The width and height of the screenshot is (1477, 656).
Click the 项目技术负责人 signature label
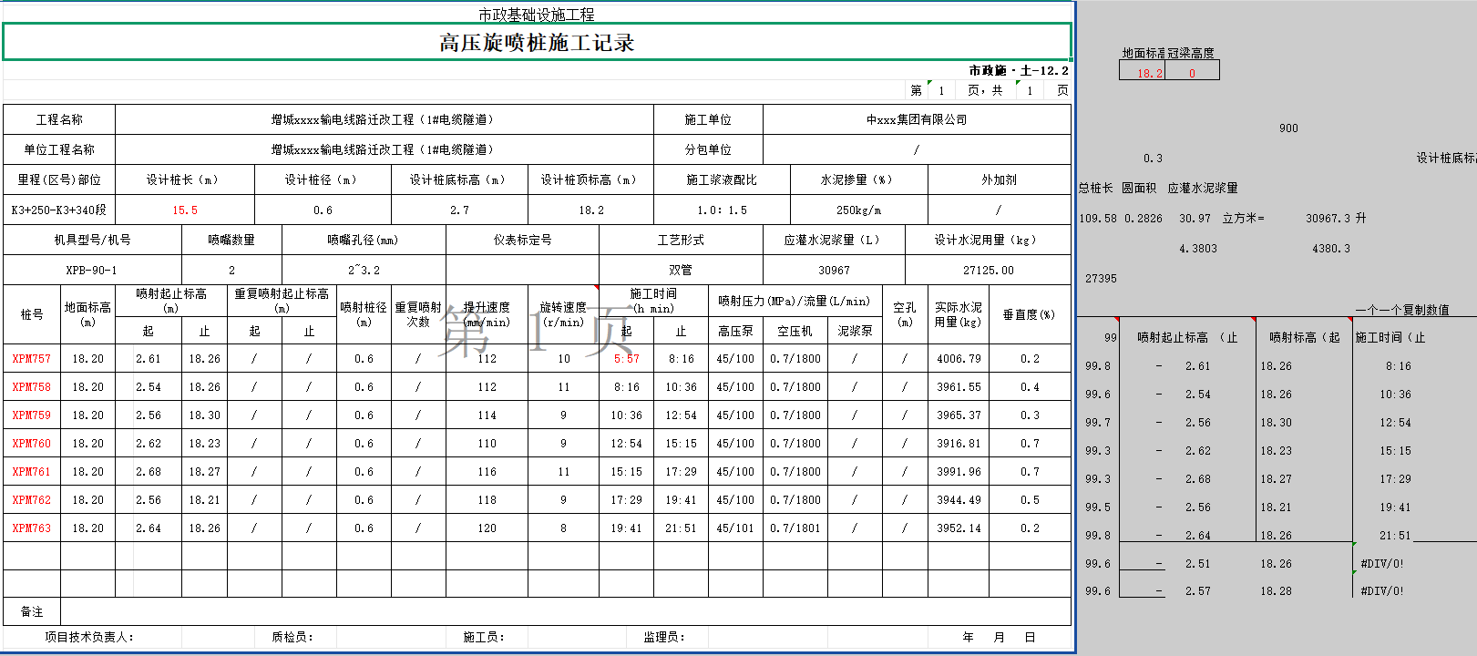(x=89, y=638)
